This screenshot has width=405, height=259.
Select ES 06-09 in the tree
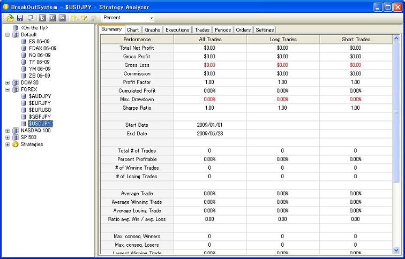pos(39,41)
